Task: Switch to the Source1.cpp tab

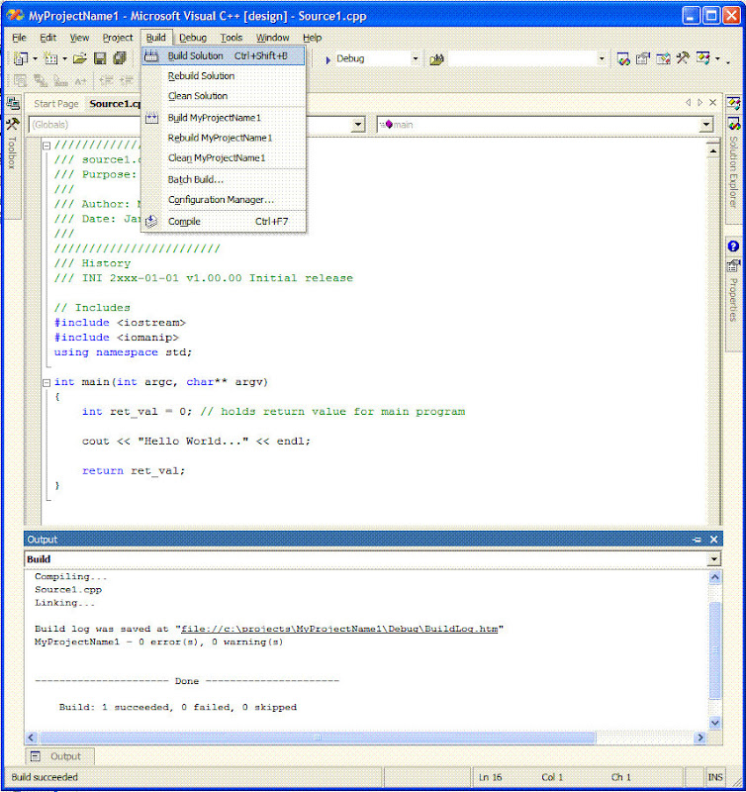Action: (x=114, y=104)
